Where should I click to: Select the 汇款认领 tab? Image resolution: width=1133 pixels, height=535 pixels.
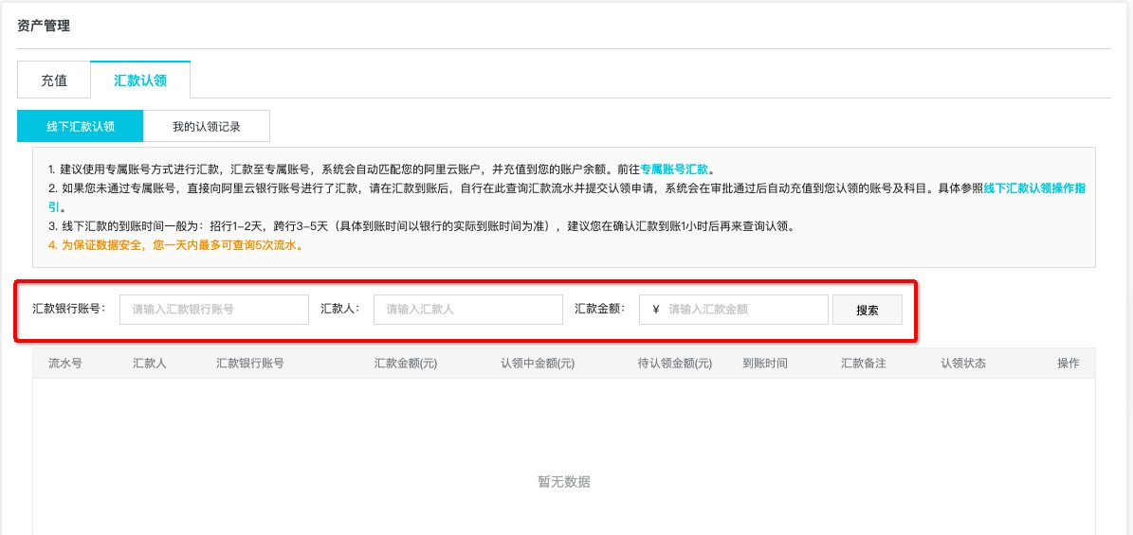tap(140, 80)
